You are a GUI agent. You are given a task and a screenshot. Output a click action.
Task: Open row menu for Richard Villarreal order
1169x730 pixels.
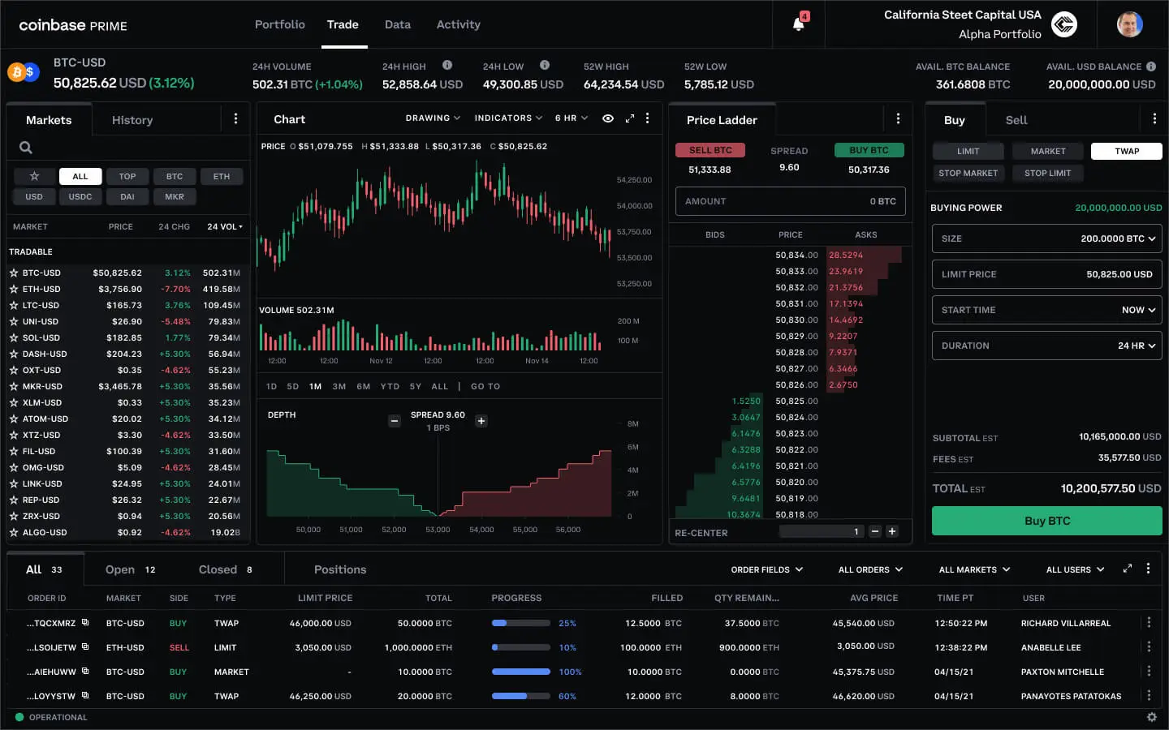tap(1149, 622)
